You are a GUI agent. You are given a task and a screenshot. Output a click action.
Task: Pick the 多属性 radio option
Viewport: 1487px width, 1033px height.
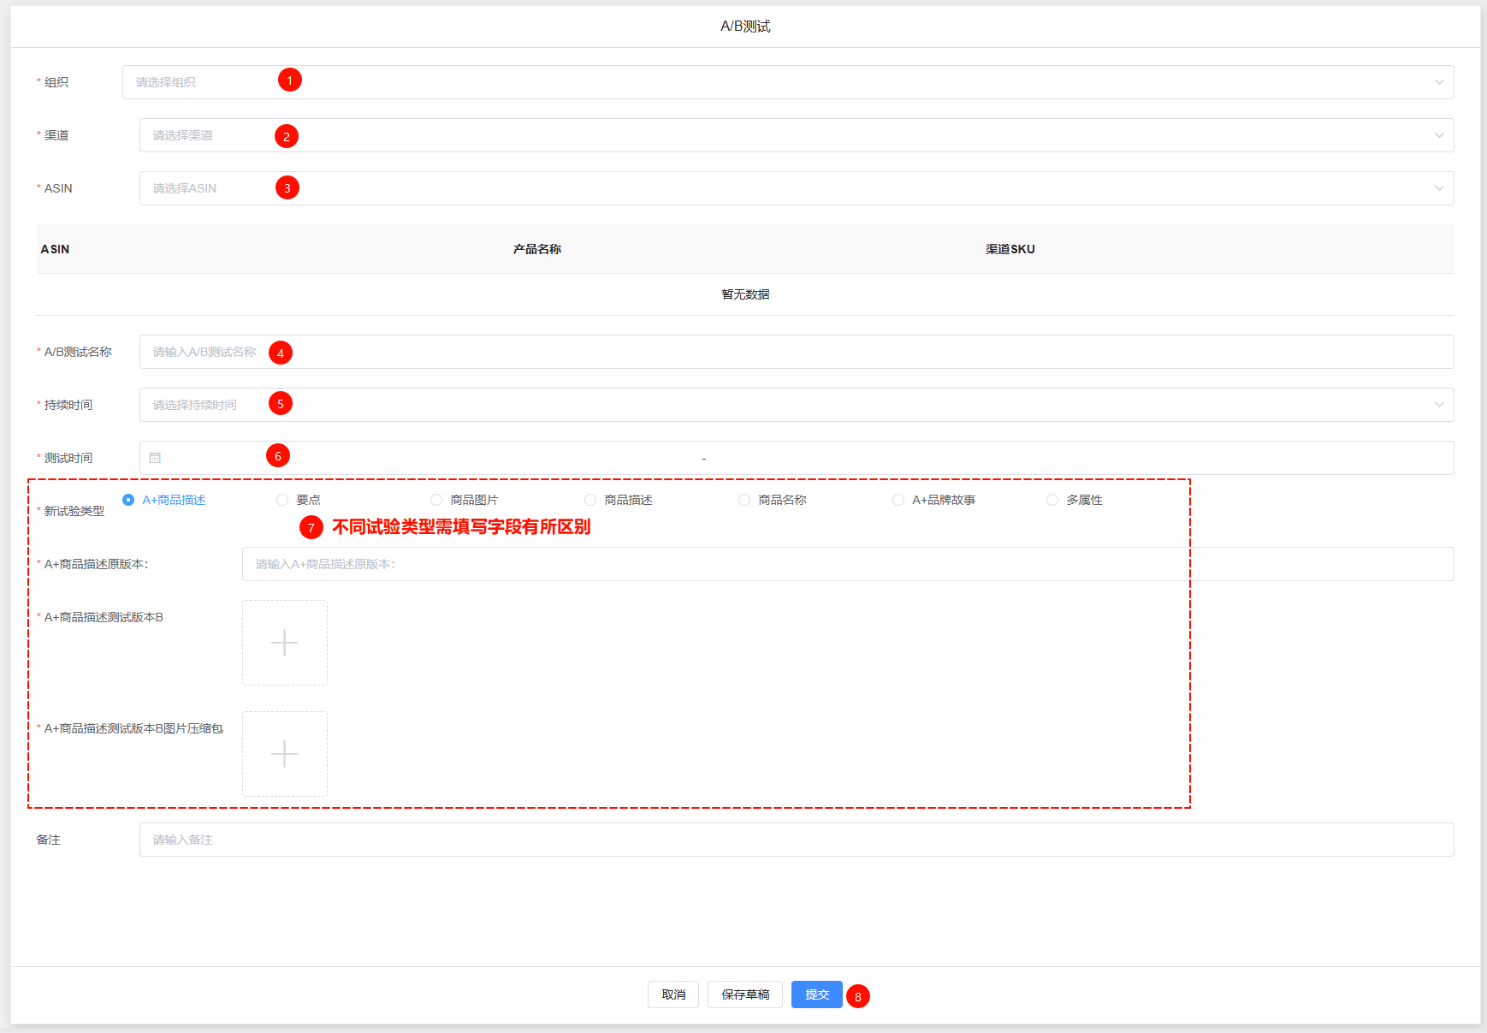[x=1052, y=500]
